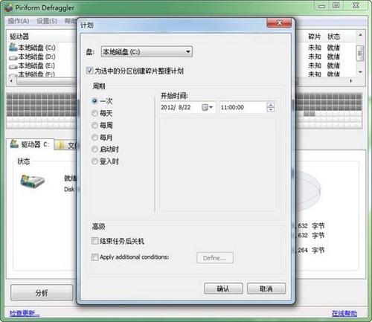Click the 驱动器 column header

19,36
